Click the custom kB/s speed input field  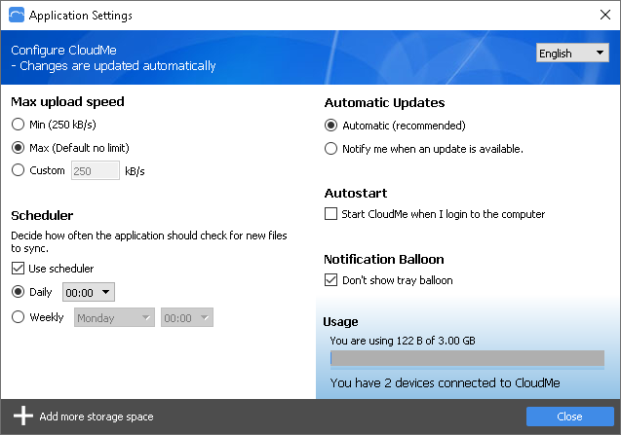click(96, 170)
